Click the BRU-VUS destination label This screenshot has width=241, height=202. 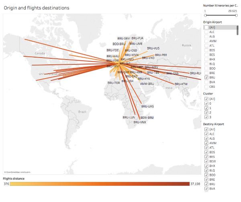[153, 48]
